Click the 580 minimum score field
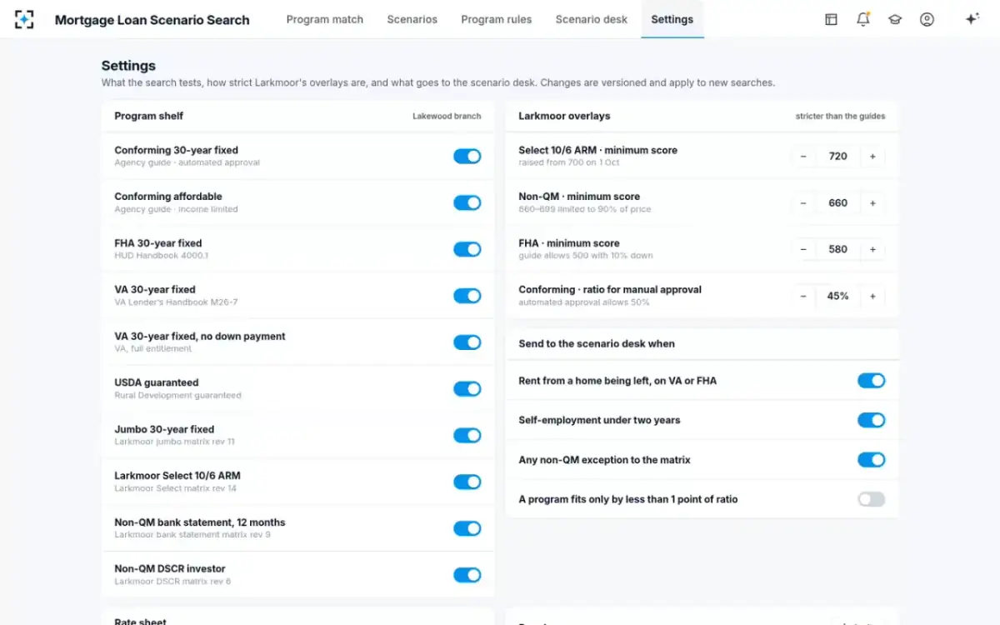 pyautogui.click(x=837, y=249)
